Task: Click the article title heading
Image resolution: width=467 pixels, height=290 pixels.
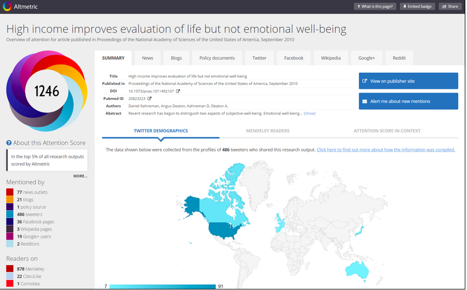Action: coord(176,29)
